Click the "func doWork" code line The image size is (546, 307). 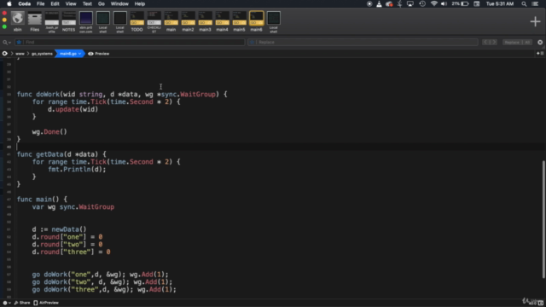click(x=122, y=95)
